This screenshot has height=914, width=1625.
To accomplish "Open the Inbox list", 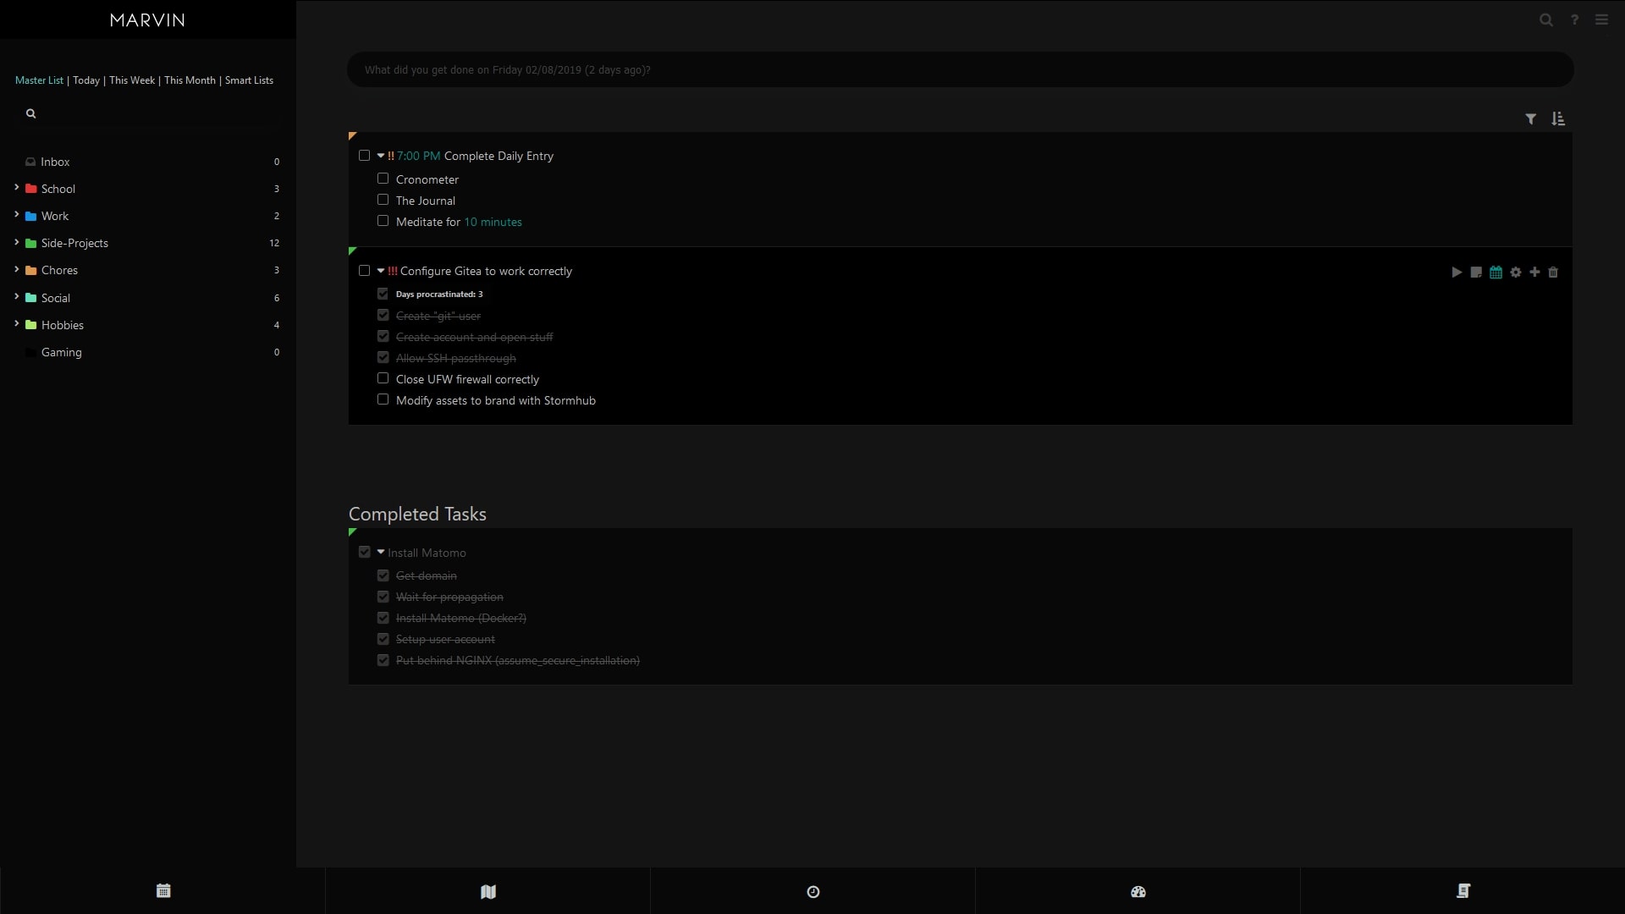I will pyautogui.click(x=55, y=162).
